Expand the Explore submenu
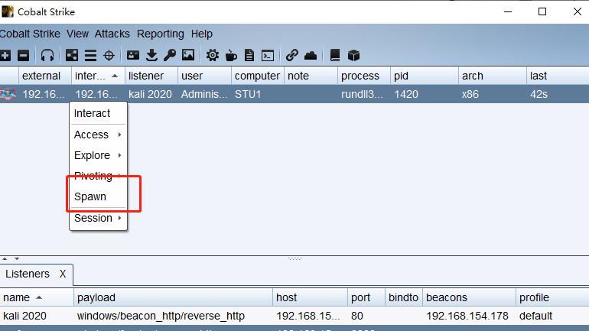 tap(98, 155)
